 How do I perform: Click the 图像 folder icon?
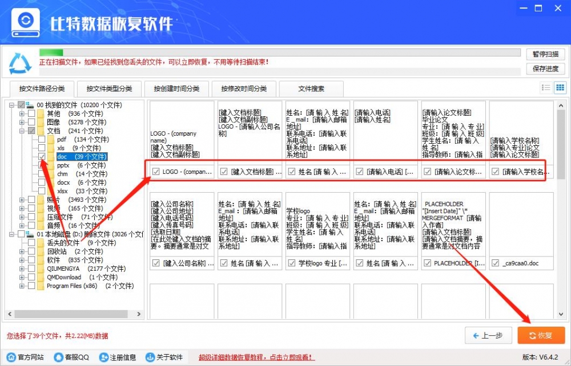coord(41,123)
